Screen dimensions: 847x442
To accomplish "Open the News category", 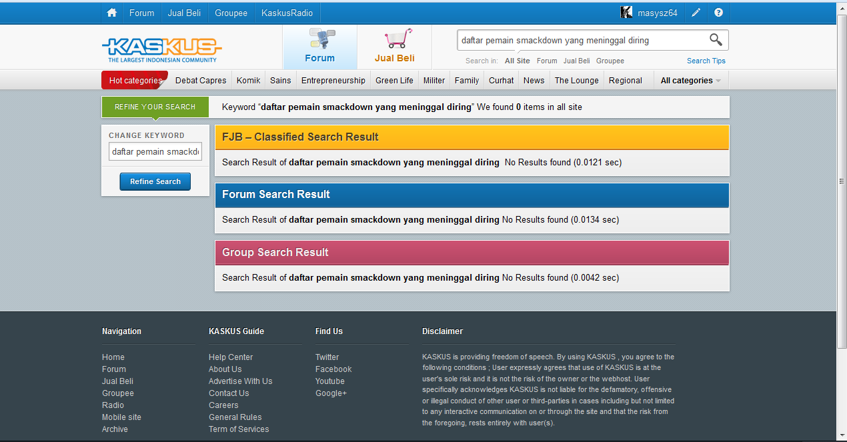I will [x=534, y=81].
